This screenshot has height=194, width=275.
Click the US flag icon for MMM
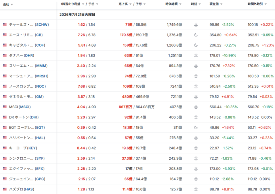click(x=5, y=66)
